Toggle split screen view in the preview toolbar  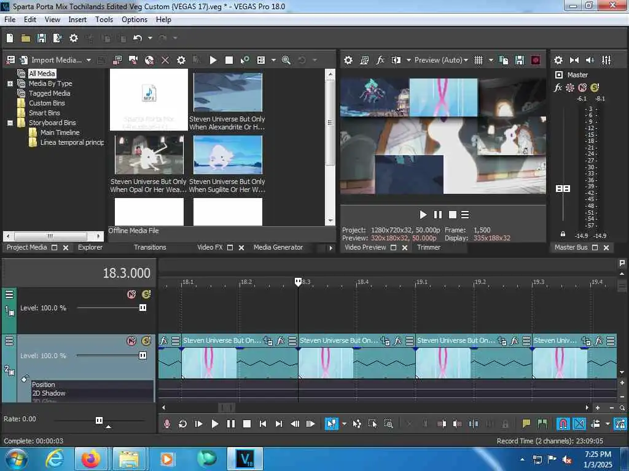pyautogui.click(x=396, y=60)
